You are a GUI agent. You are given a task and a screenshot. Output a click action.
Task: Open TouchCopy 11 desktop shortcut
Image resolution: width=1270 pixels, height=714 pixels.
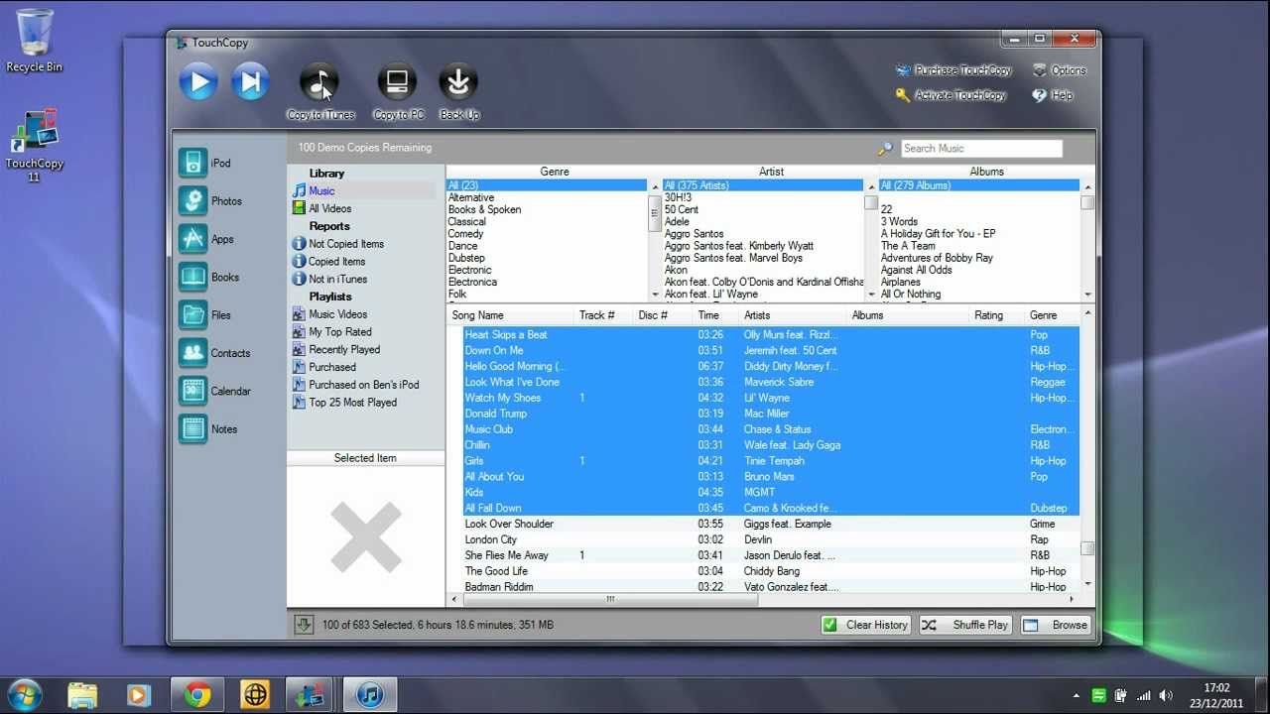pyautogui.click(x=34, y=146)
